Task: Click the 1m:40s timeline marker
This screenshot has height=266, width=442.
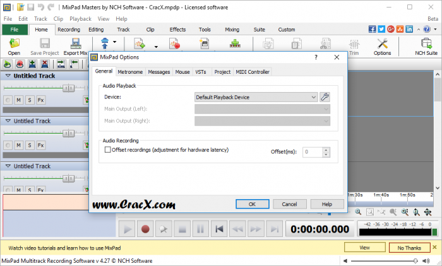Action: click(381, 195)
